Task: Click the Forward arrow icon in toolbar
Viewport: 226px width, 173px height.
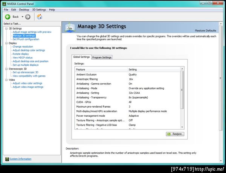Action: pos(27,17)
